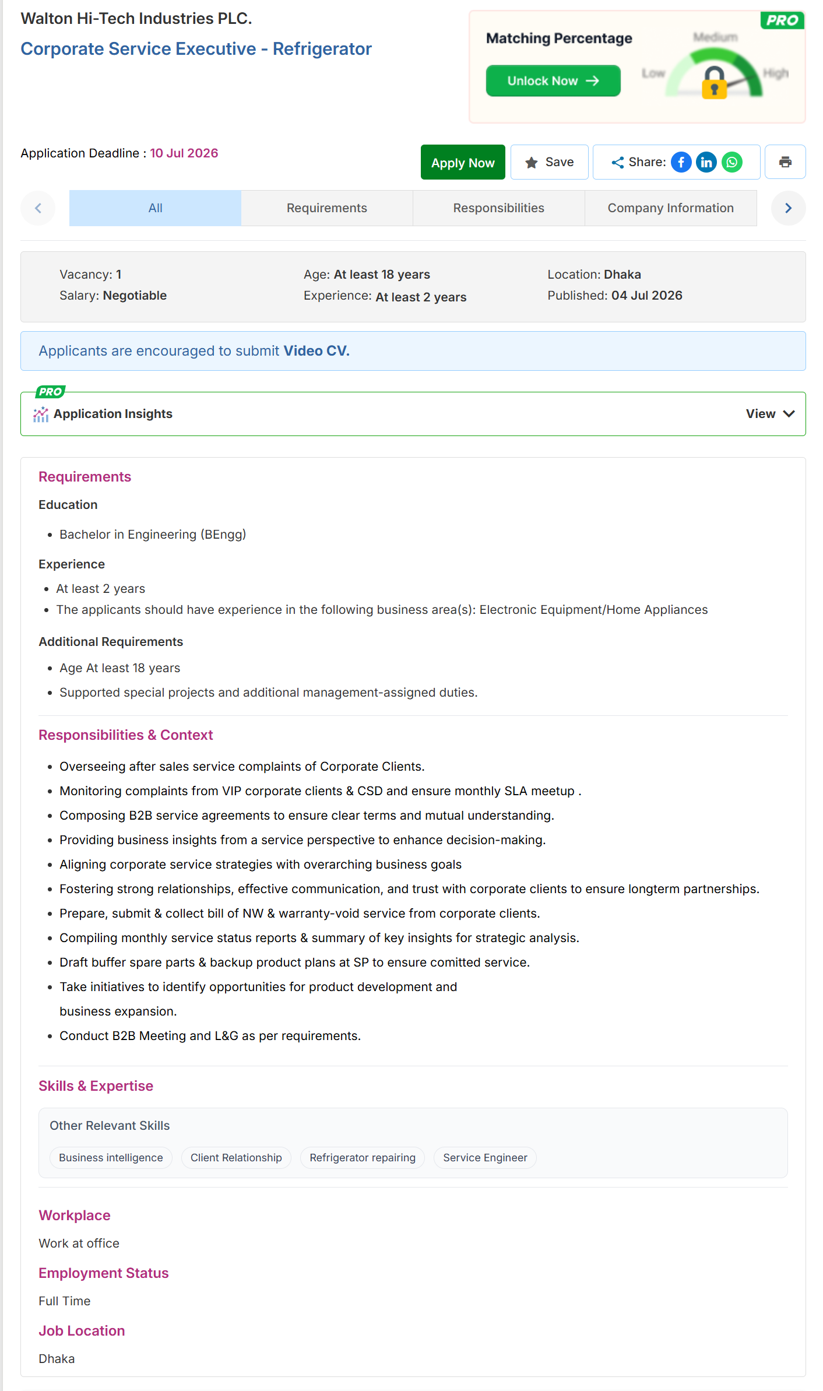Click the padlock on matching gauge

[x=714, y=82]
